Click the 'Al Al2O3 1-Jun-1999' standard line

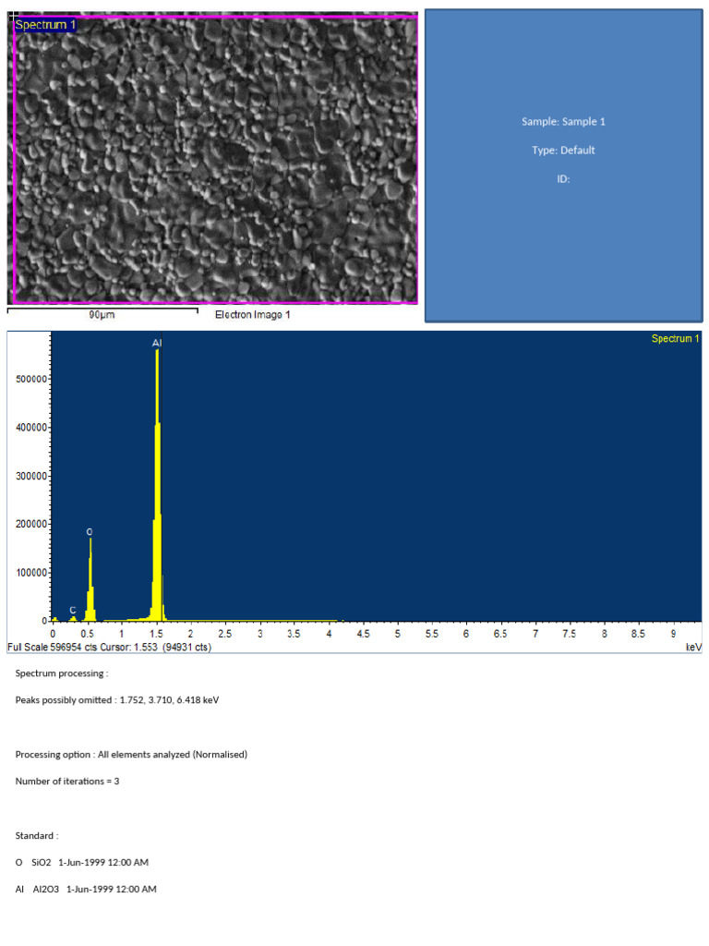click(x=86, y=890)
